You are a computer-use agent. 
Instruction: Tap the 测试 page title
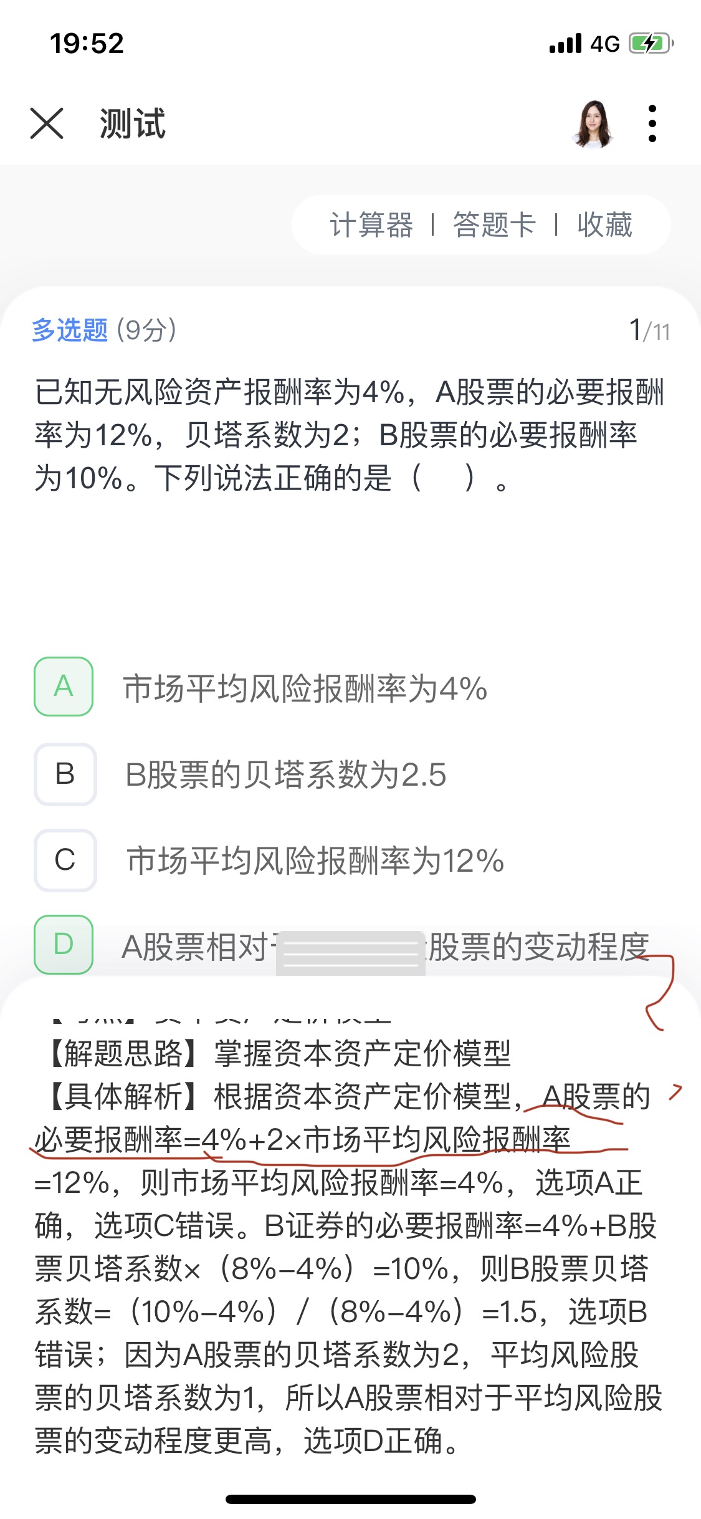pos(132,123)
